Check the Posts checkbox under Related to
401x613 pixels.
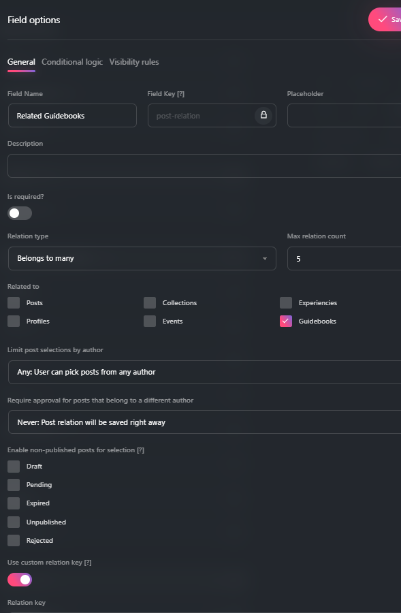tap(13, 302)
